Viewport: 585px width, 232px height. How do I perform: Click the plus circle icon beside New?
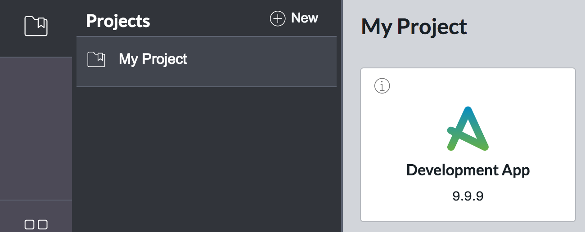coord(278,18)
